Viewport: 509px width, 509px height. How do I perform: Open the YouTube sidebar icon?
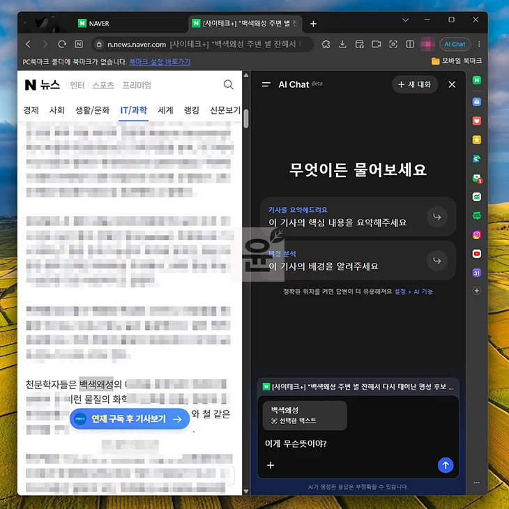coord(476,254)
